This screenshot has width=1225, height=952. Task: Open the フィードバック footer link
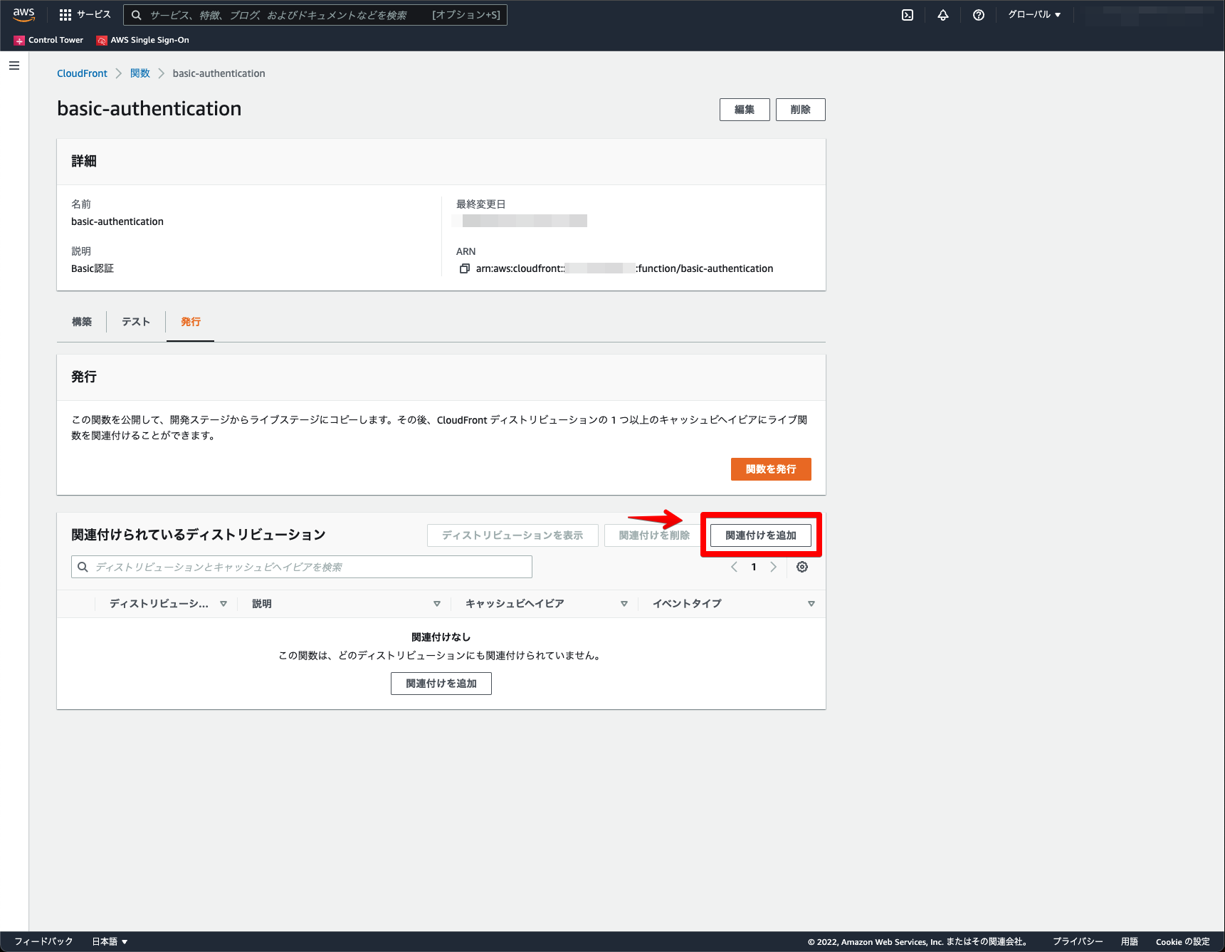point(43,941)
